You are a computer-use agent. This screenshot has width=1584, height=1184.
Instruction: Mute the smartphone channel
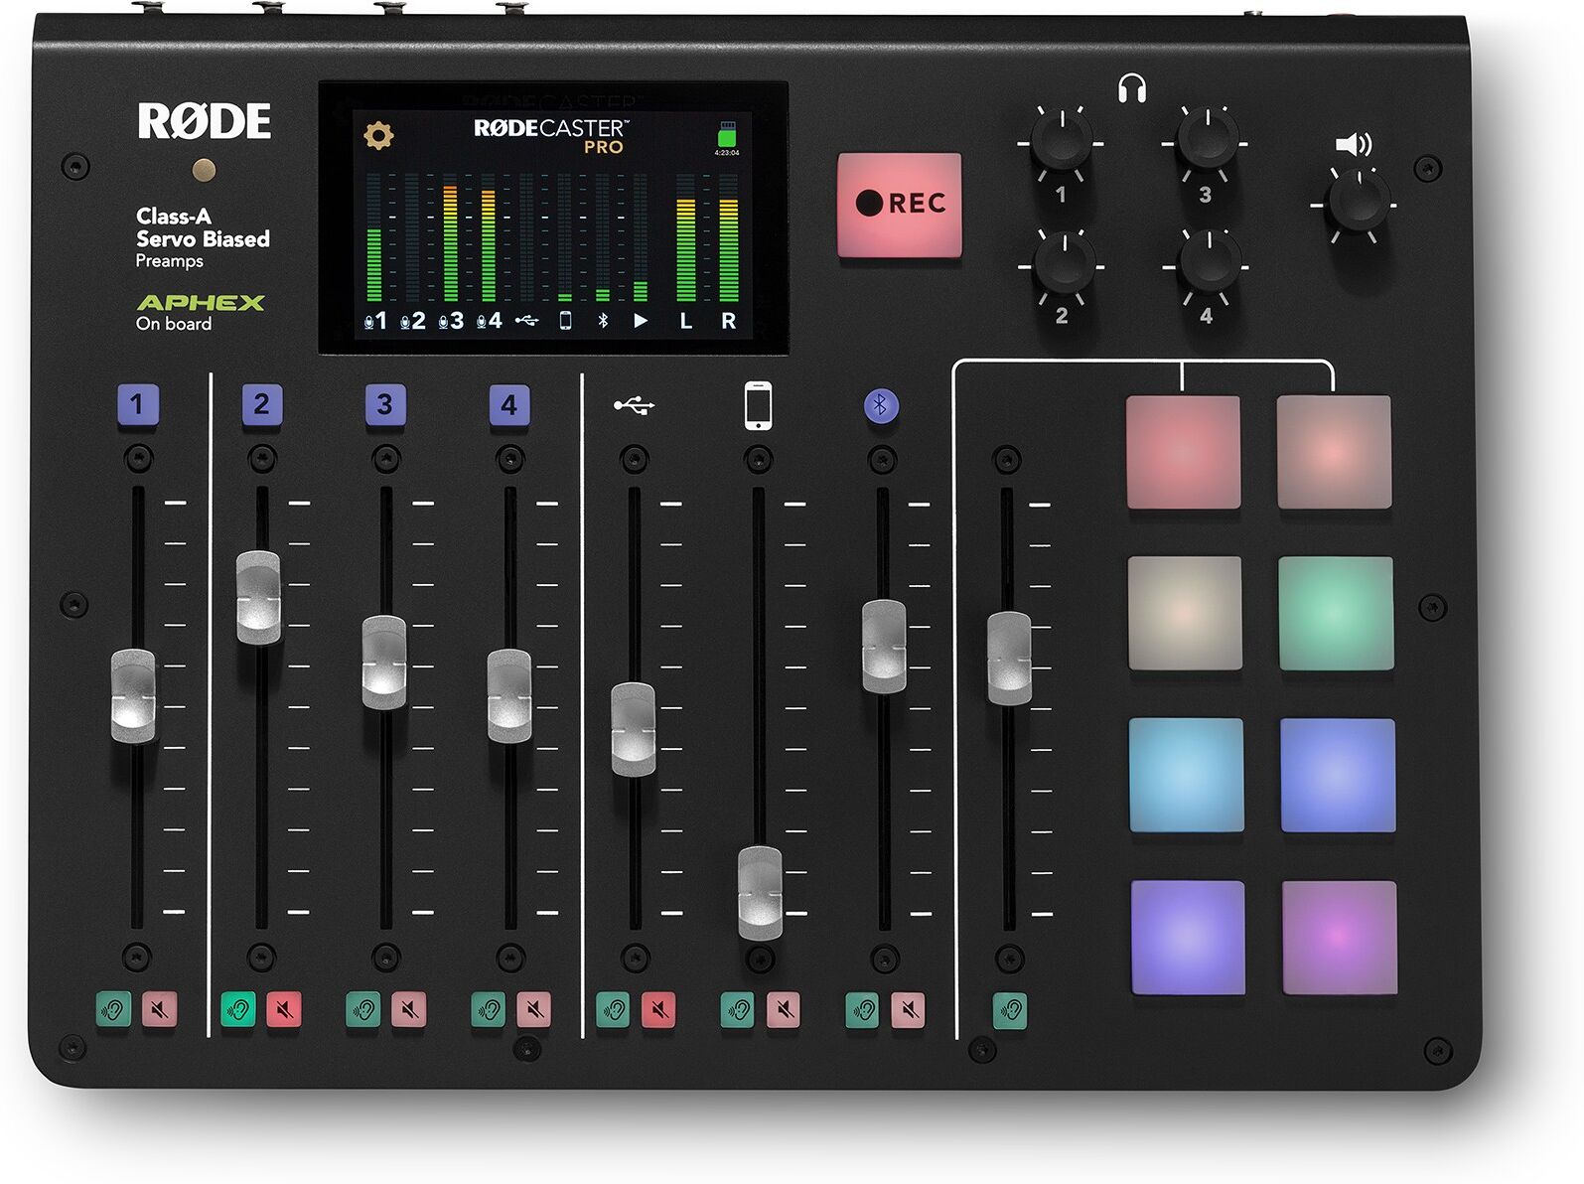784,1010
